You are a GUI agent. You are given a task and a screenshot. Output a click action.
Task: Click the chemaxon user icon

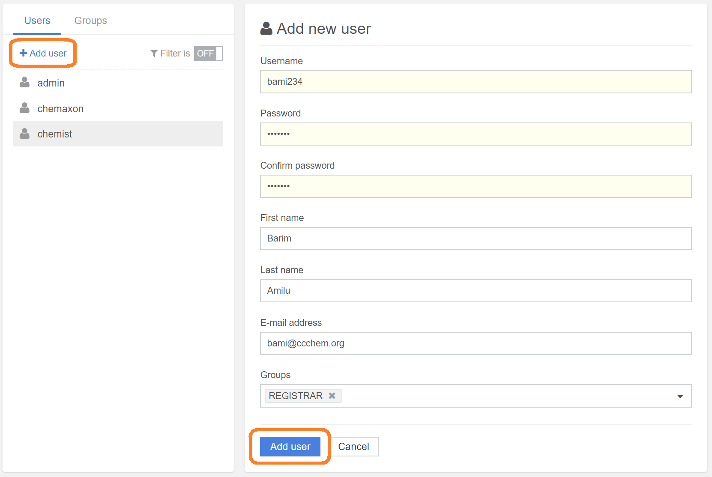coord(25,108)
